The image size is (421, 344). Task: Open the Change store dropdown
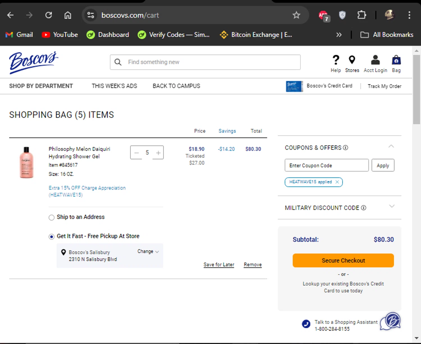point(148,251)
